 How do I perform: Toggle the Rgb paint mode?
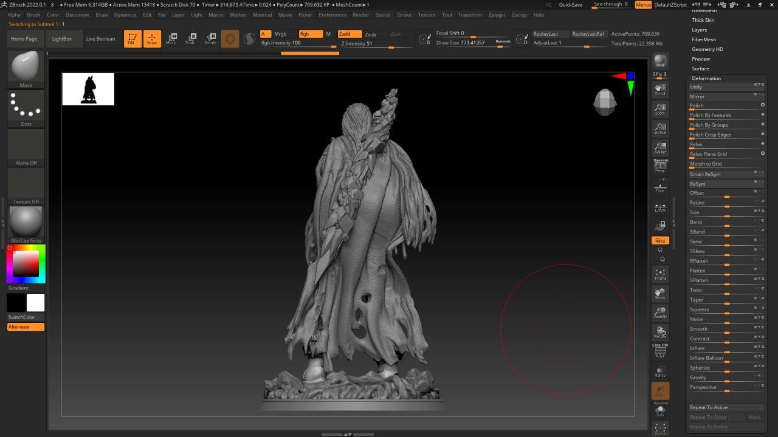pos(310,34)
